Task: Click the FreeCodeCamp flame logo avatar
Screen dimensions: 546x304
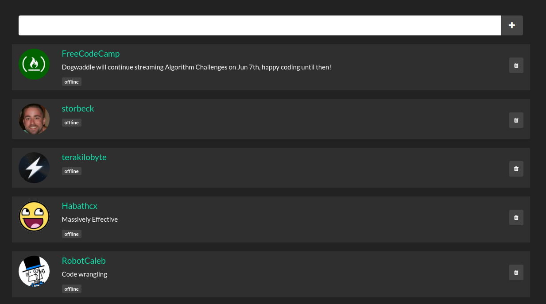Action: pyautogui.click(x=34, y=64)
